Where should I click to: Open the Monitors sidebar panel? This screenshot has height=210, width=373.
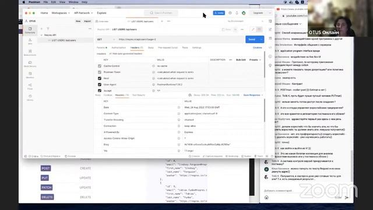point(30,75)
